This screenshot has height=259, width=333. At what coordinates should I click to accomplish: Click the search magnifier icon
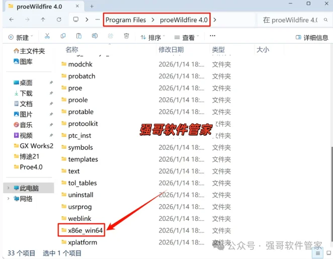pos(325,20)
